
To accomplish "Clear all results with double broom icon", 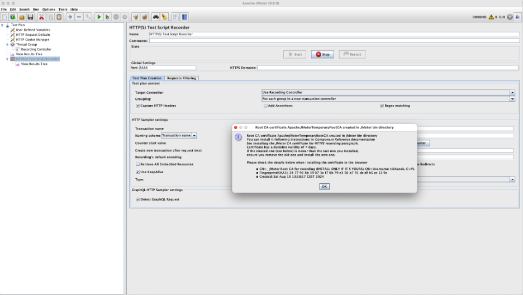I will (144, 17).
